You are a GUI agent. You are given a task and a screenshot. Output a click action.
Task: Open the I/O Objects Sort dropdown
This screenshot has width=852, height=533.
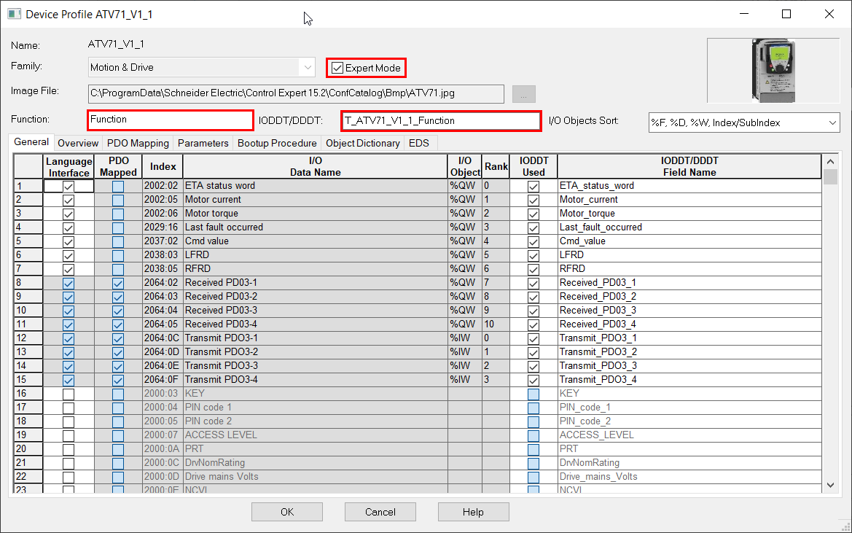[744, 122]
